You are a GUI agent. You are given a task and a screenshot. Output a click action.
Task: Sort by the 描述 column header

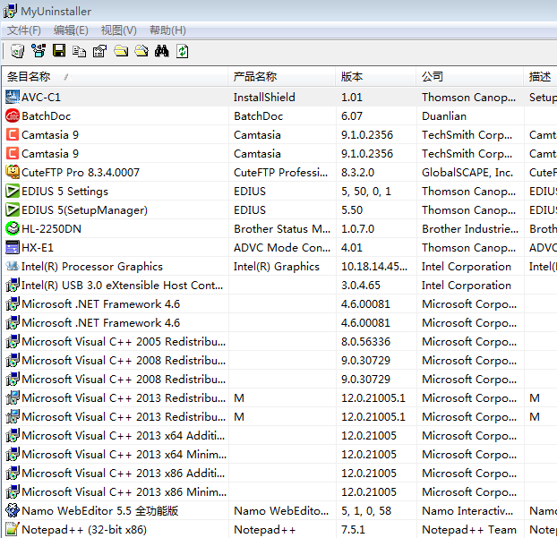click(541, 77)
